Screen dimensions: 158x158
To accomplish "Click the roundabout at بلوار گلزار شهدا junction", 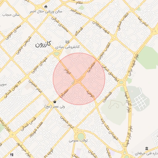I will [x=121, y=82].
